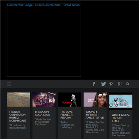Click 'Made For You' by Alexander Cardinale text
This screenshot has height=139, width=139.
point(43,122)
